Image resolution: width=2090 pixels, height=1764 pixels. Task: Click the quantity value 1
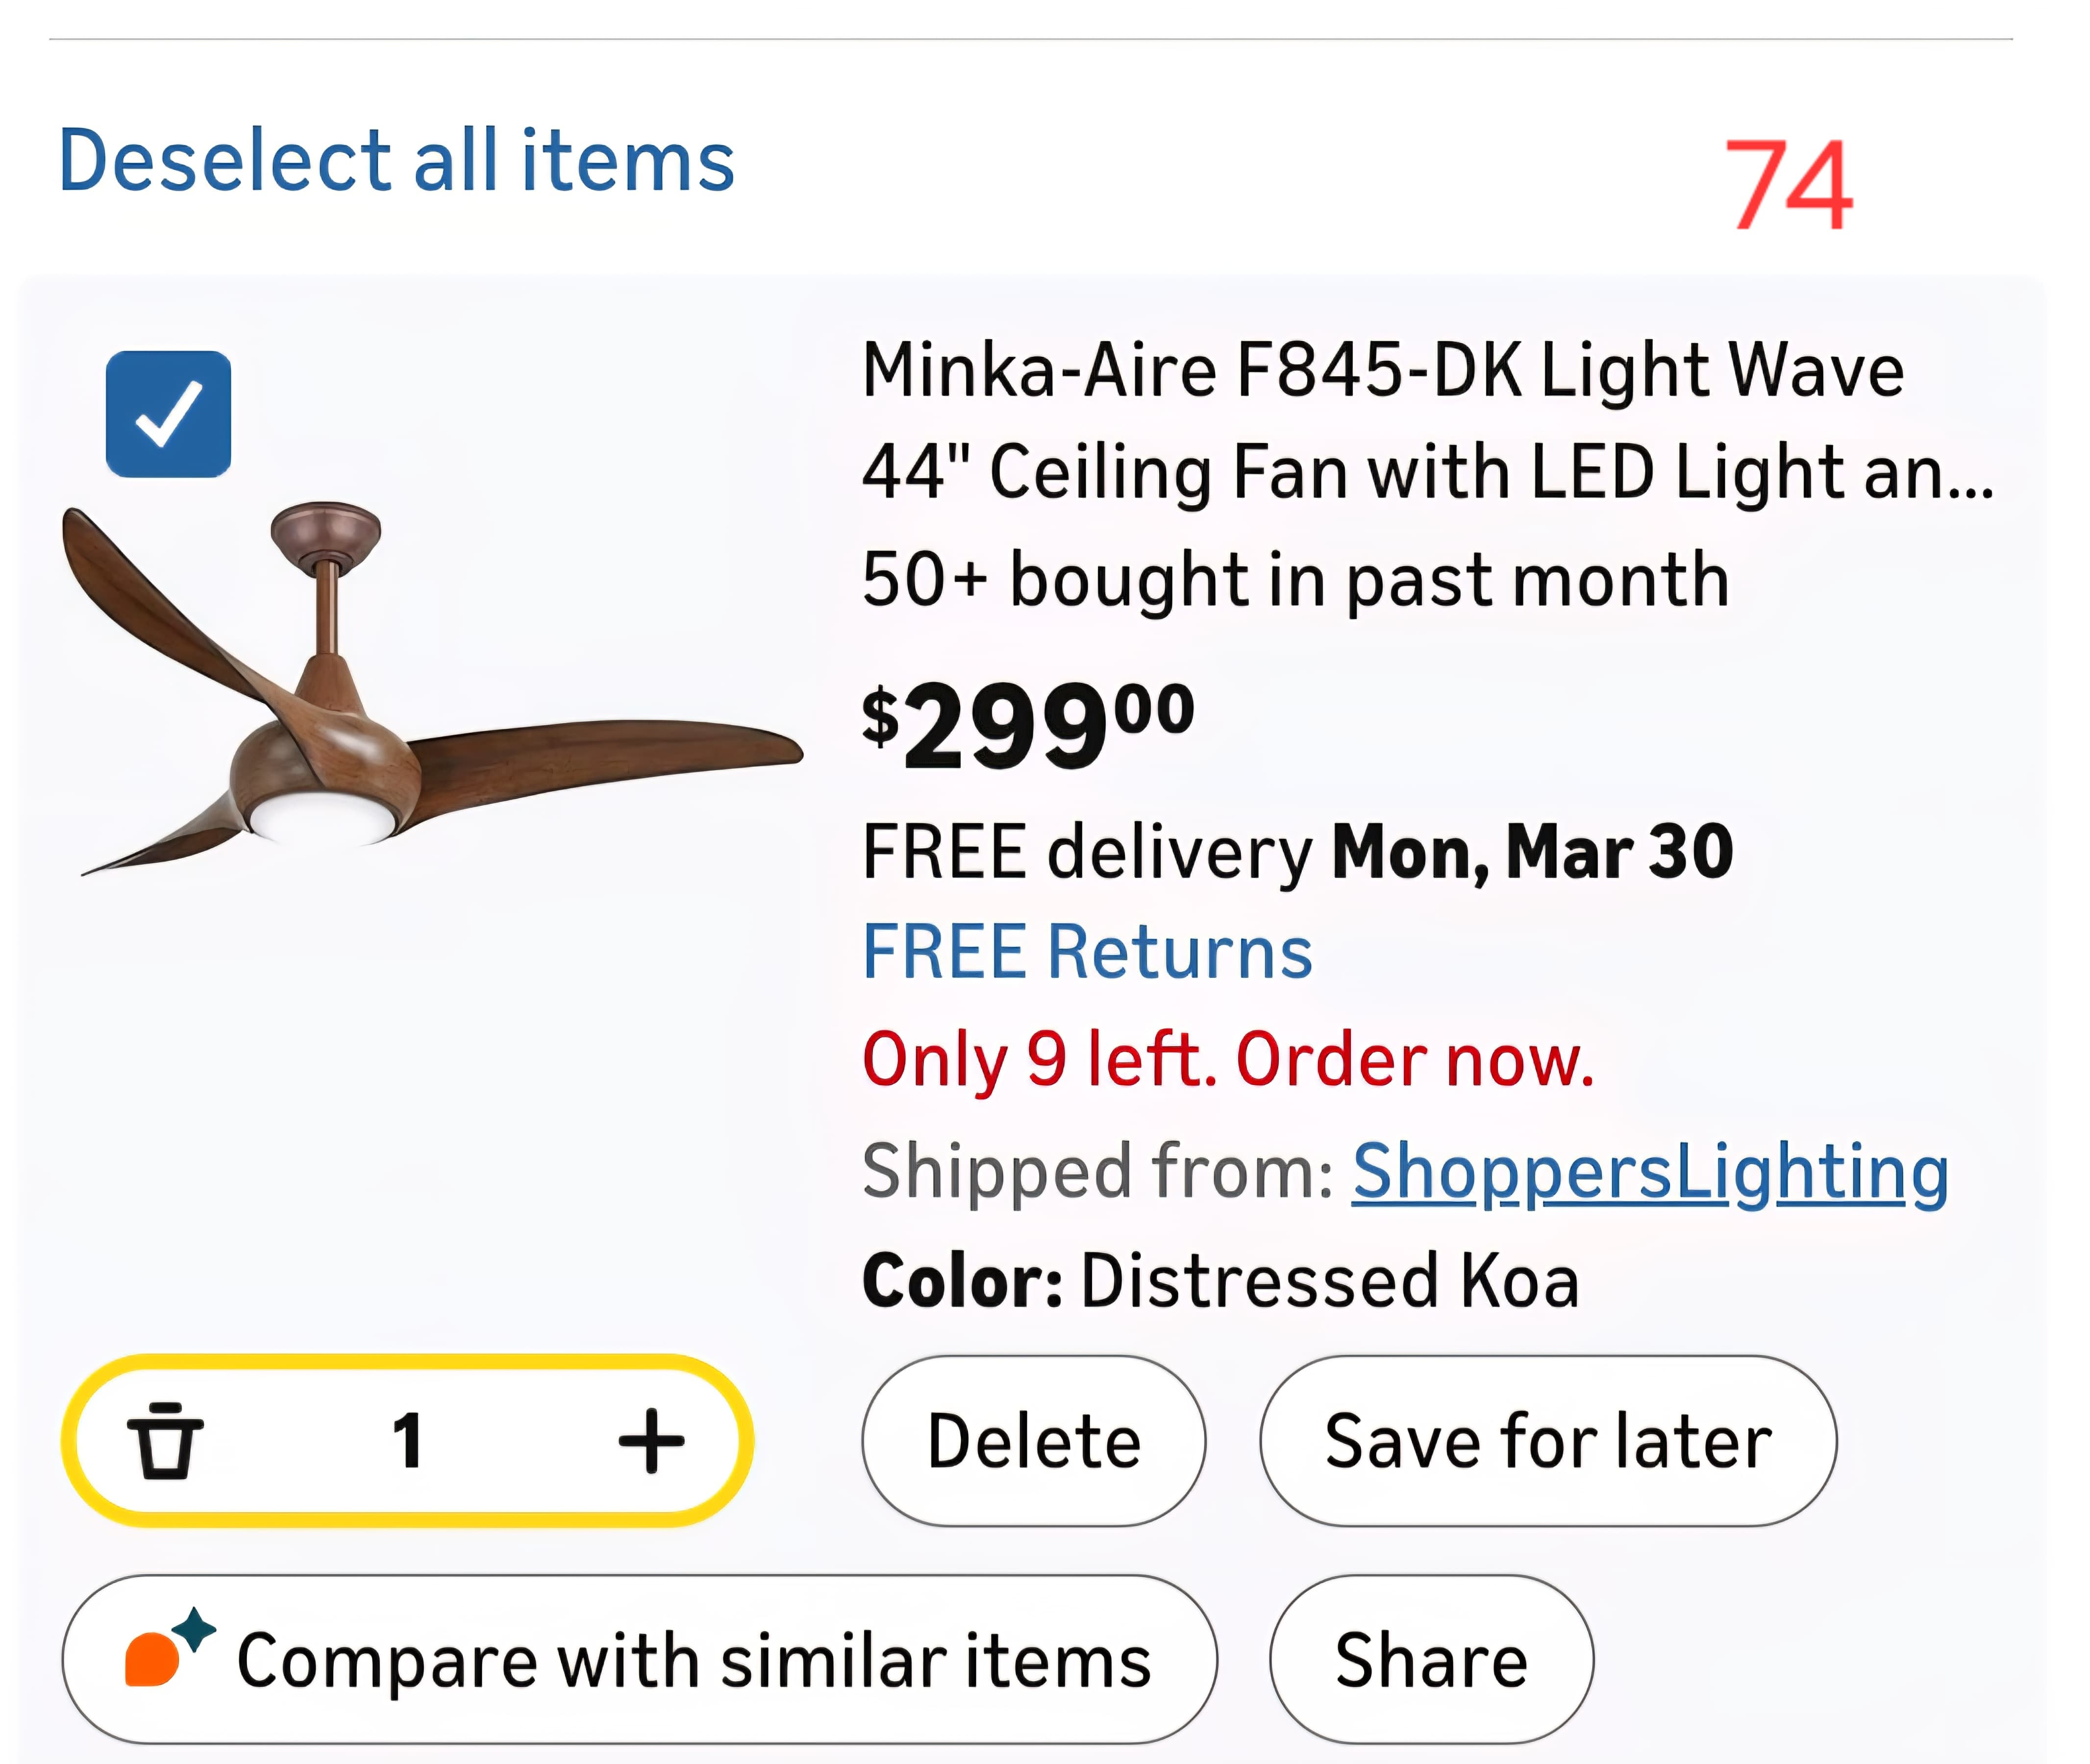coord(407,1441)
